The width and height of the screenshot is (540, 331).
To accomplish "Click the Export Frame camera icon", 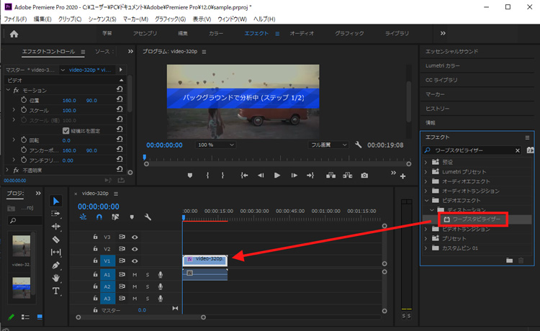I will [364, 175].
